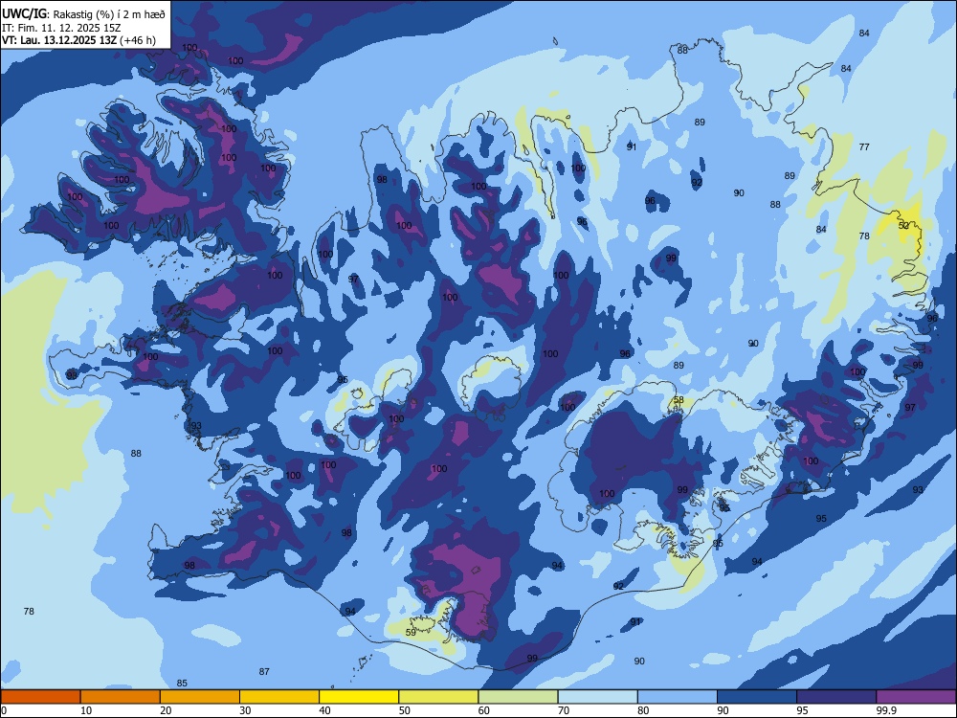
Task: Click the '77' humidity value on the map
Action: coord(864,146)
